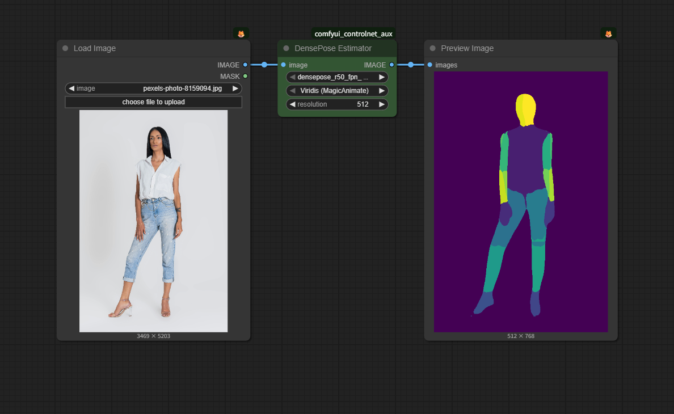Increase resolution with the right arrow
This screenshot has height=414, width=674.
click(x=382, y=104)
